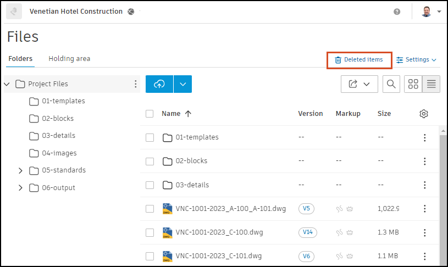Switch to grid view layout

[x=413, y=84]
